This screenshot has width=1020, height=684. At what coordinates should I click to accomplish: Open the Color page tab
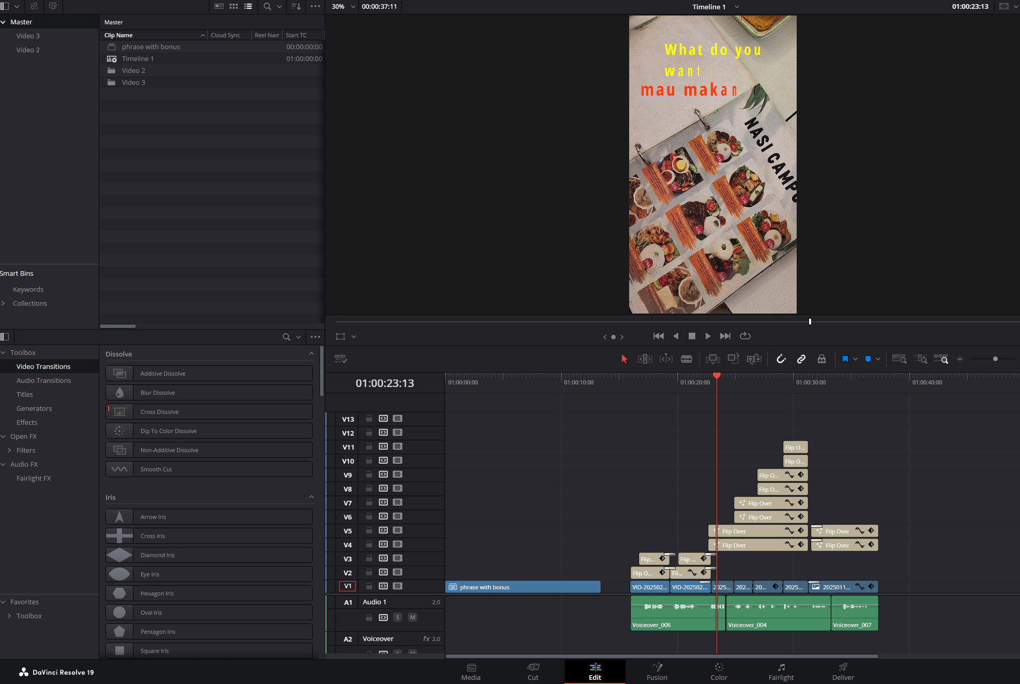pos(719,672)
